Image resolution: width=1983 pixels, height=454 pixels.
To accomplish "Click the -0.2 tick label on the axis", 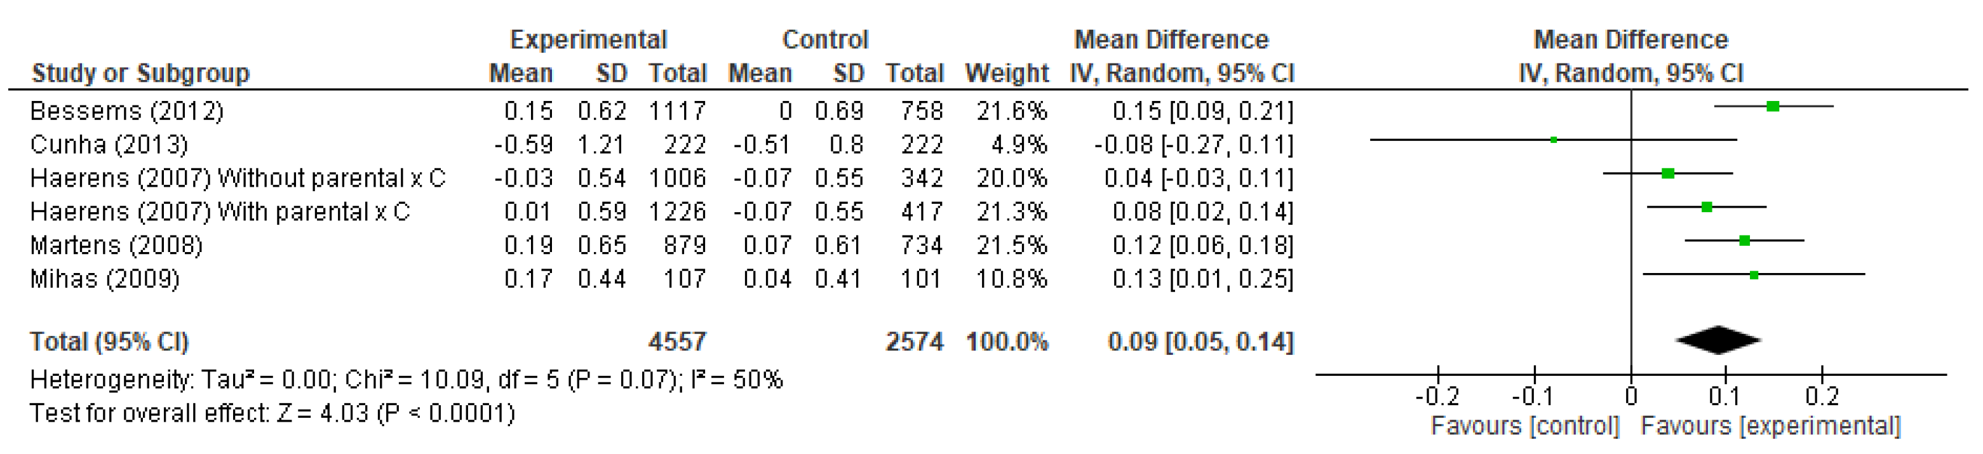I will coord(1437,396).
